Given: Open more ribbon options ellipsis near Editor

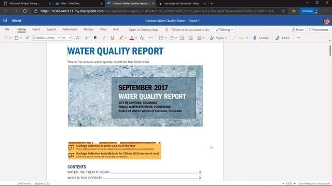Looking at the screenshot, I should [298, 38].
